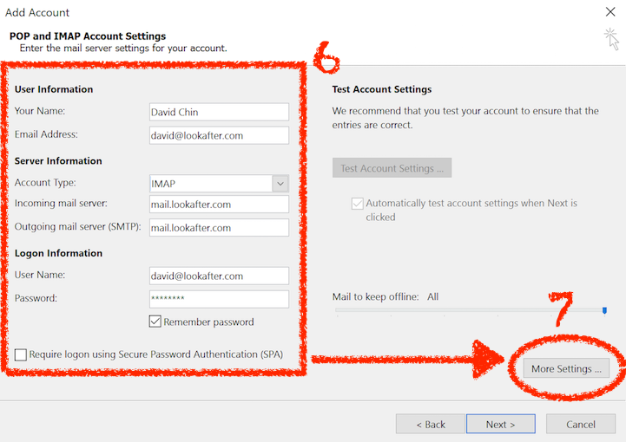The width and height of the screenshot is (626, 442).
Task: Click the Your Name input field
Action: [219, 112]
